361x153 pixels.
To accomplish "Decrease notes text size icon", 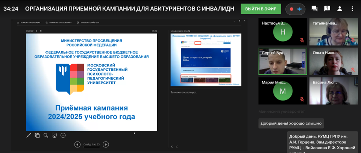I will click(177, 147).
